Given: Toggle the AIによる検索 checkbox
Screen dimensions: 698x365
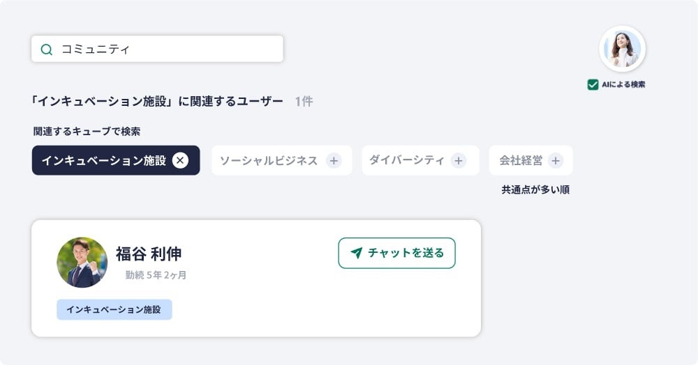Looking at the screenshot, I should click(593, 84).
